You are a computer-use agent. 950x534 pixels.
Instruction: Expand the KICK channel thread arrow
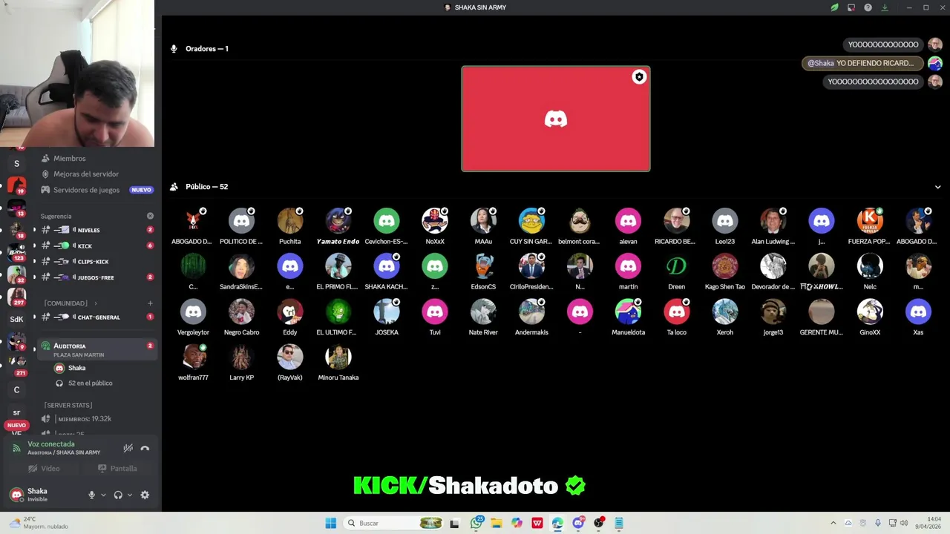click(x=34, y=245)
